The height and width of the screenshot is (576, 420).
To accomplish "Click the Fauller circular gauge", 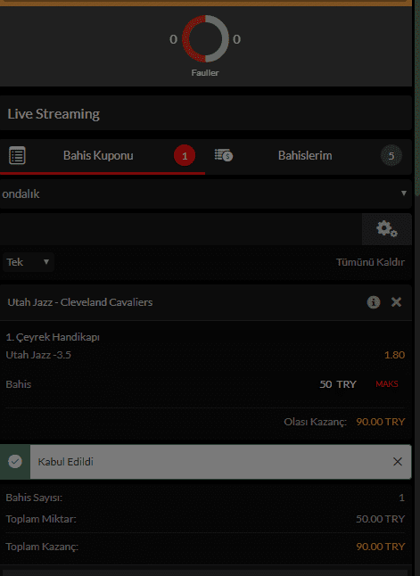I will (205, 38).
